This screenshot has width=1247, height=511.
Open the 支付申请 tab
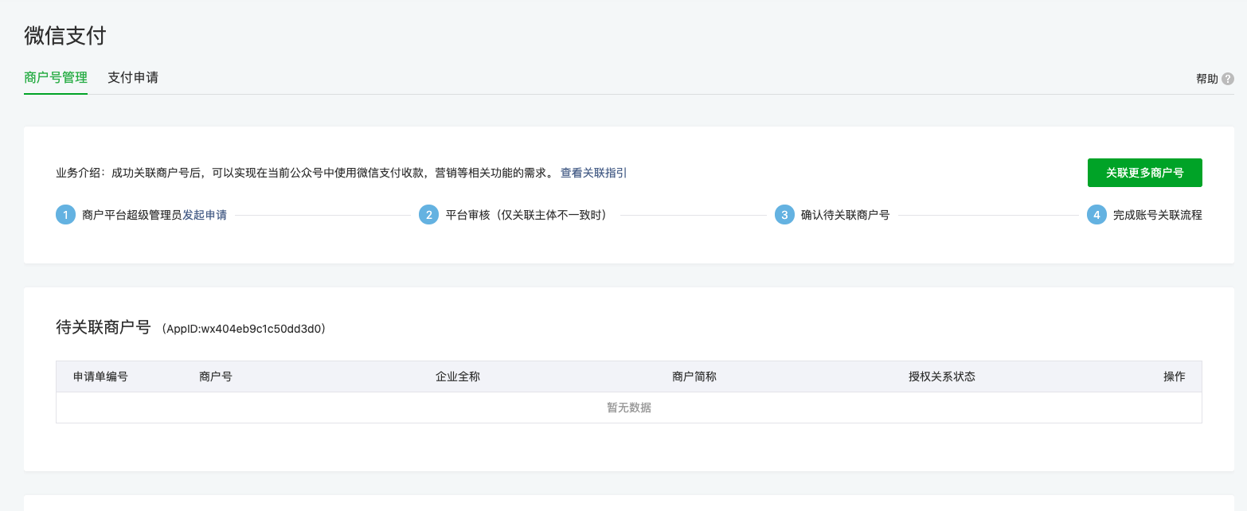pyautogui.click(x=133, y=78)
